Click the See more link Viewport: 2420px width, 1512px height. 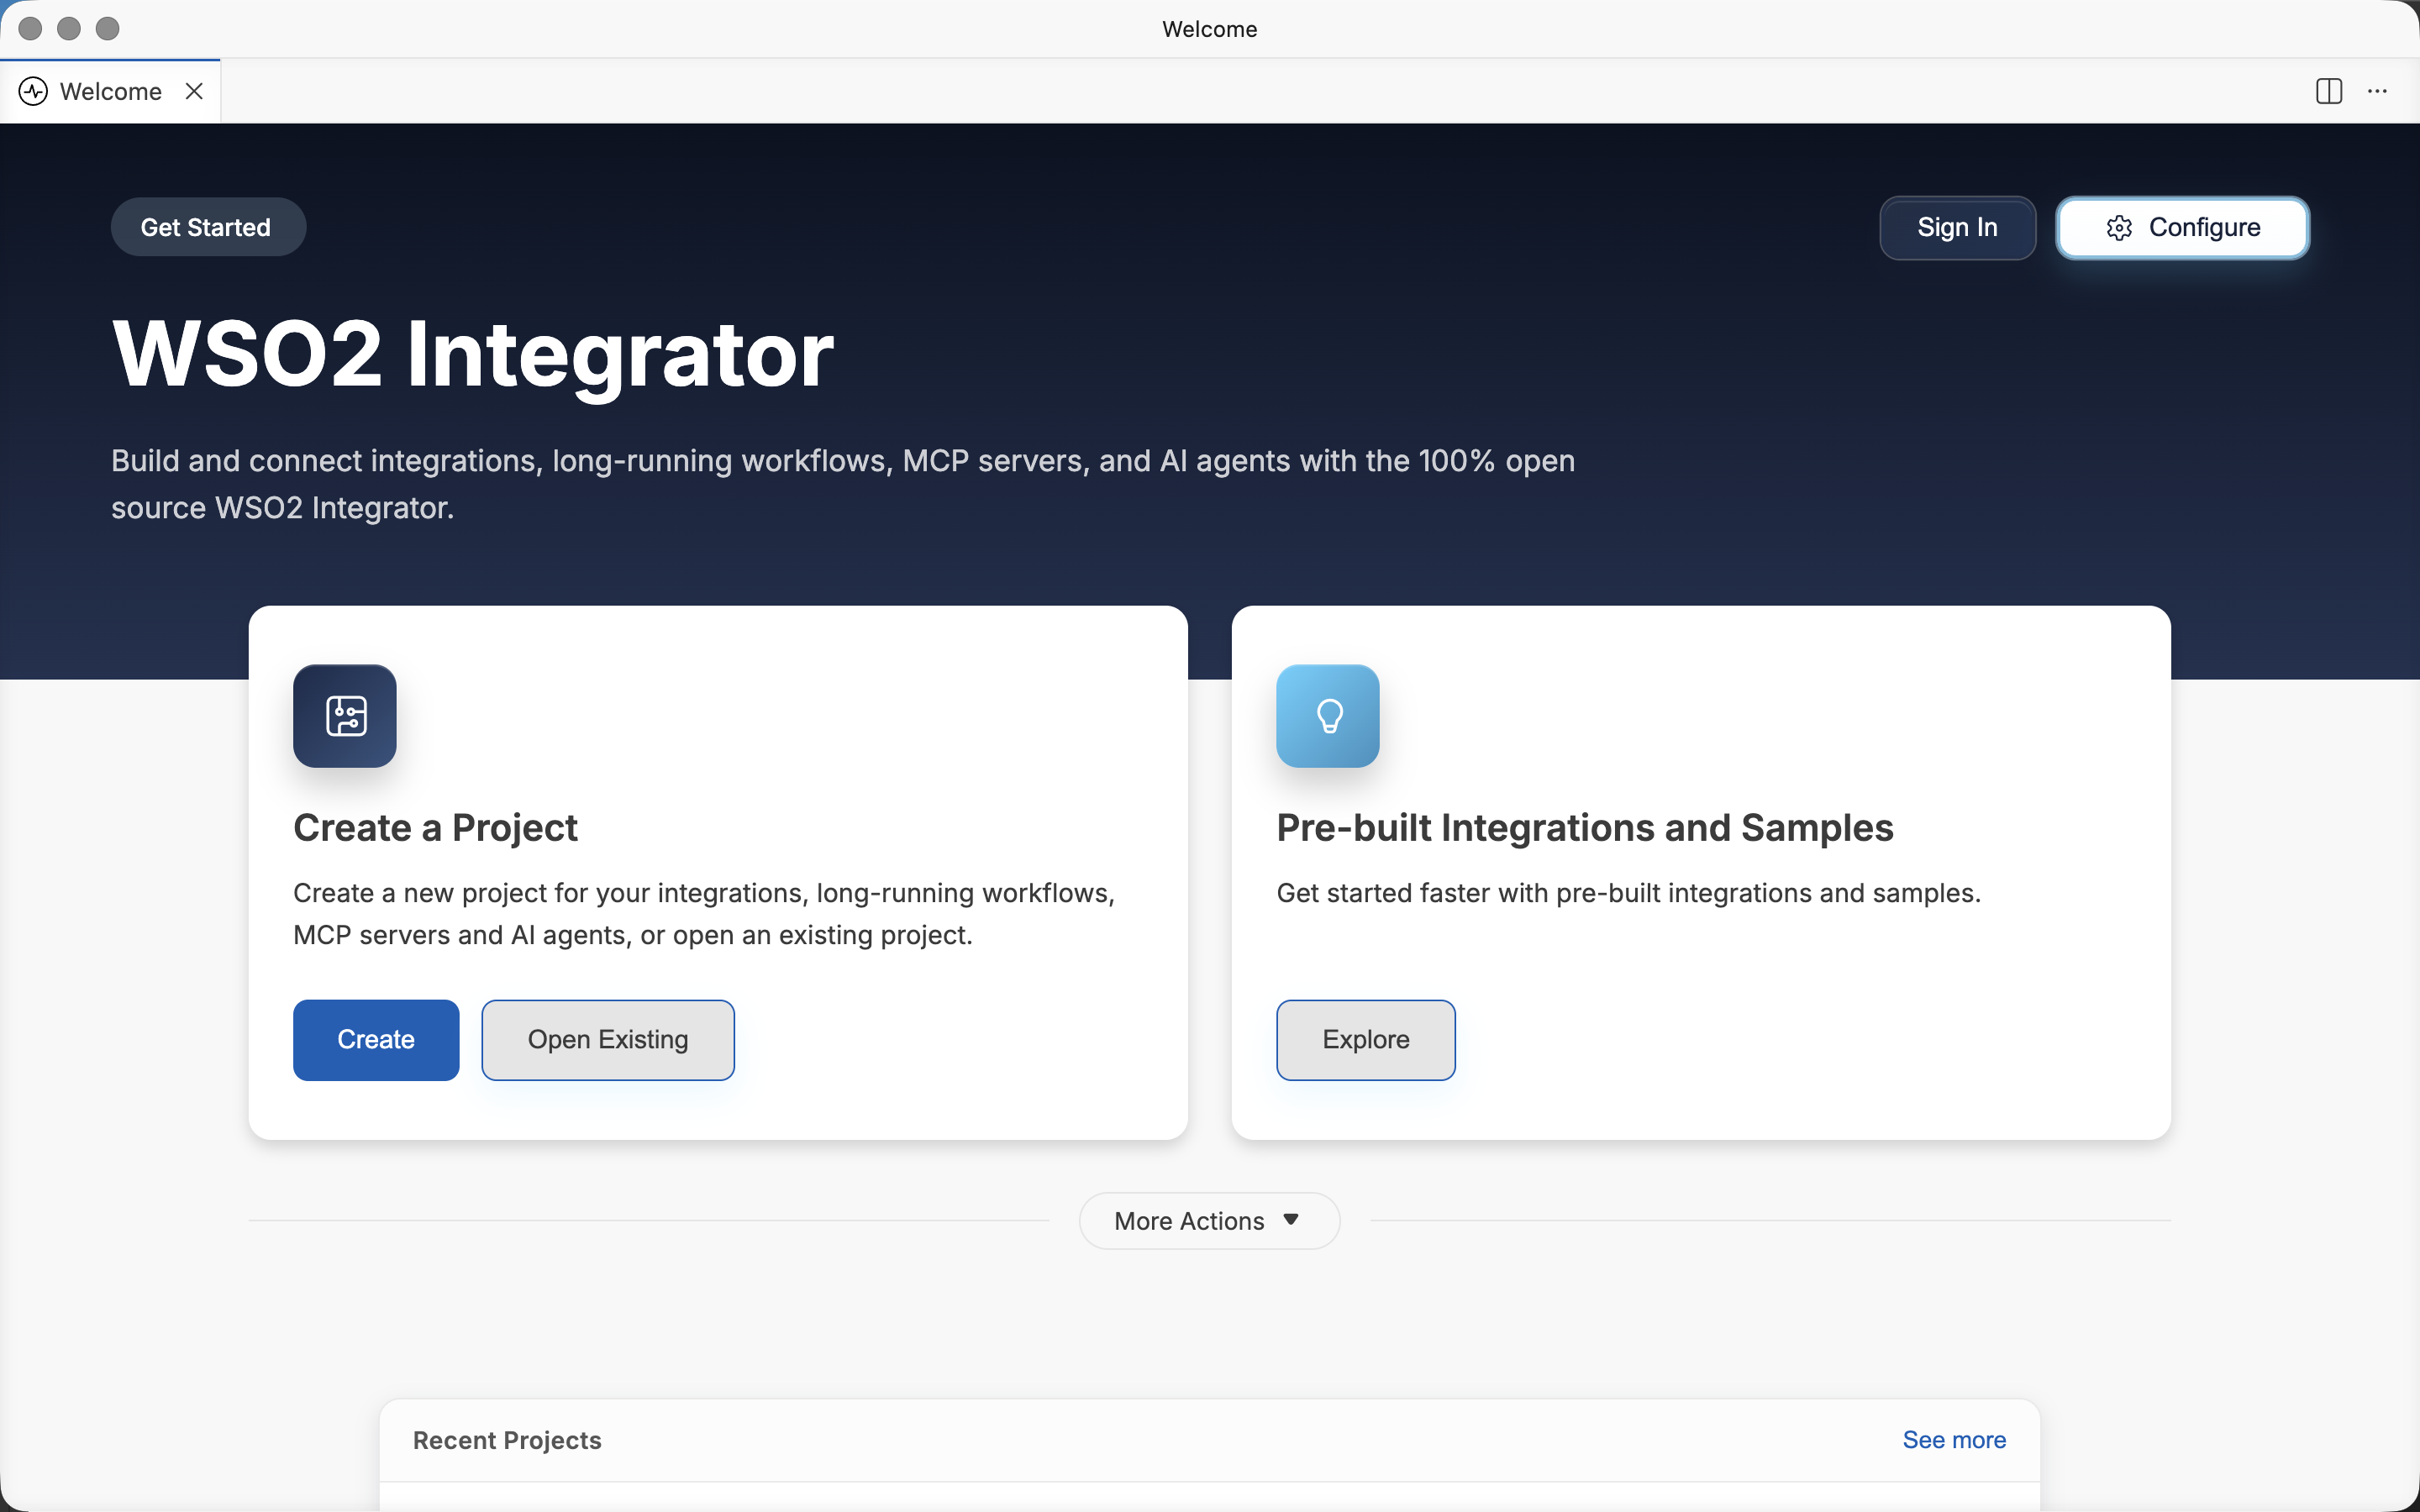tap(1954, 1439)
